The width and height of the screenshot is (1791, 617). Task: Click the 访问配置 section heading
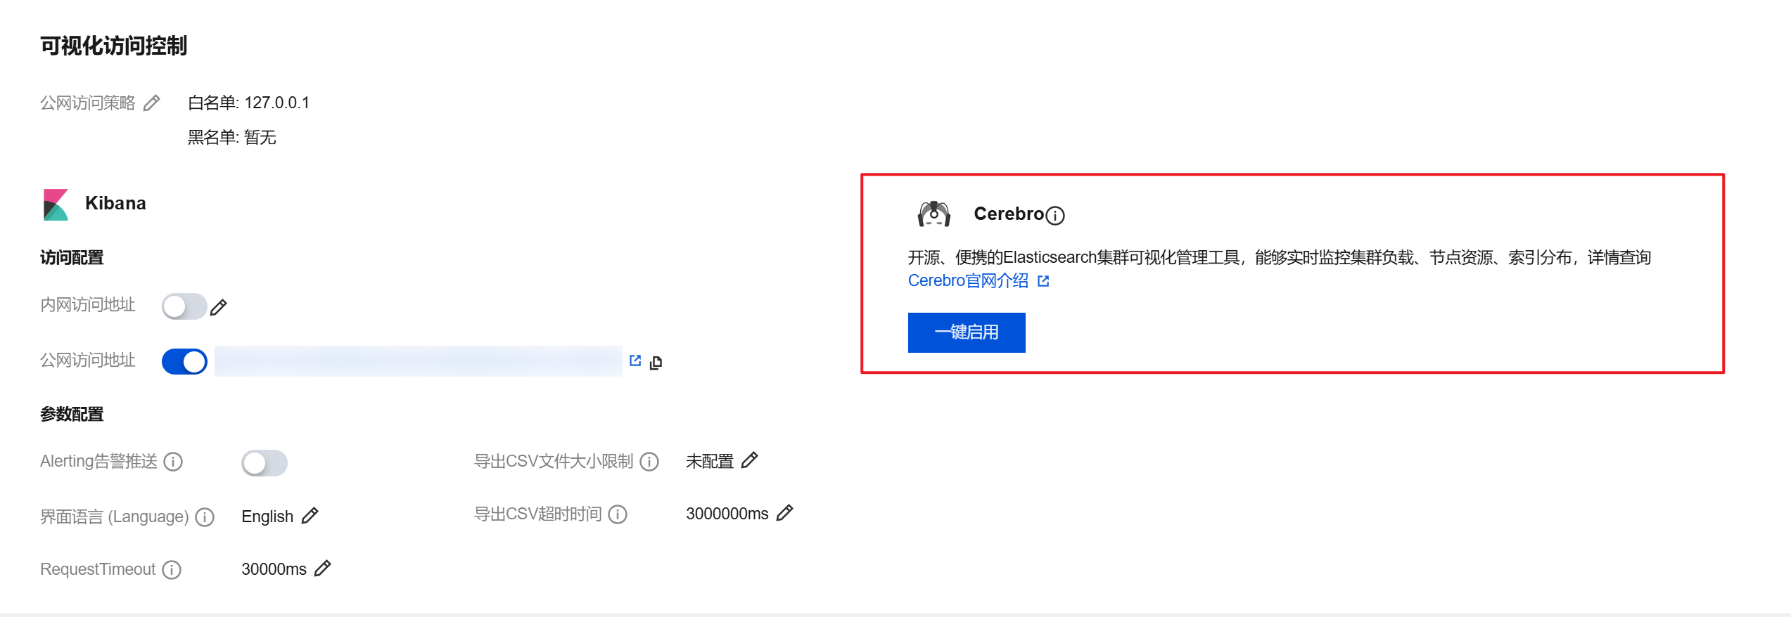coord(72,258)
